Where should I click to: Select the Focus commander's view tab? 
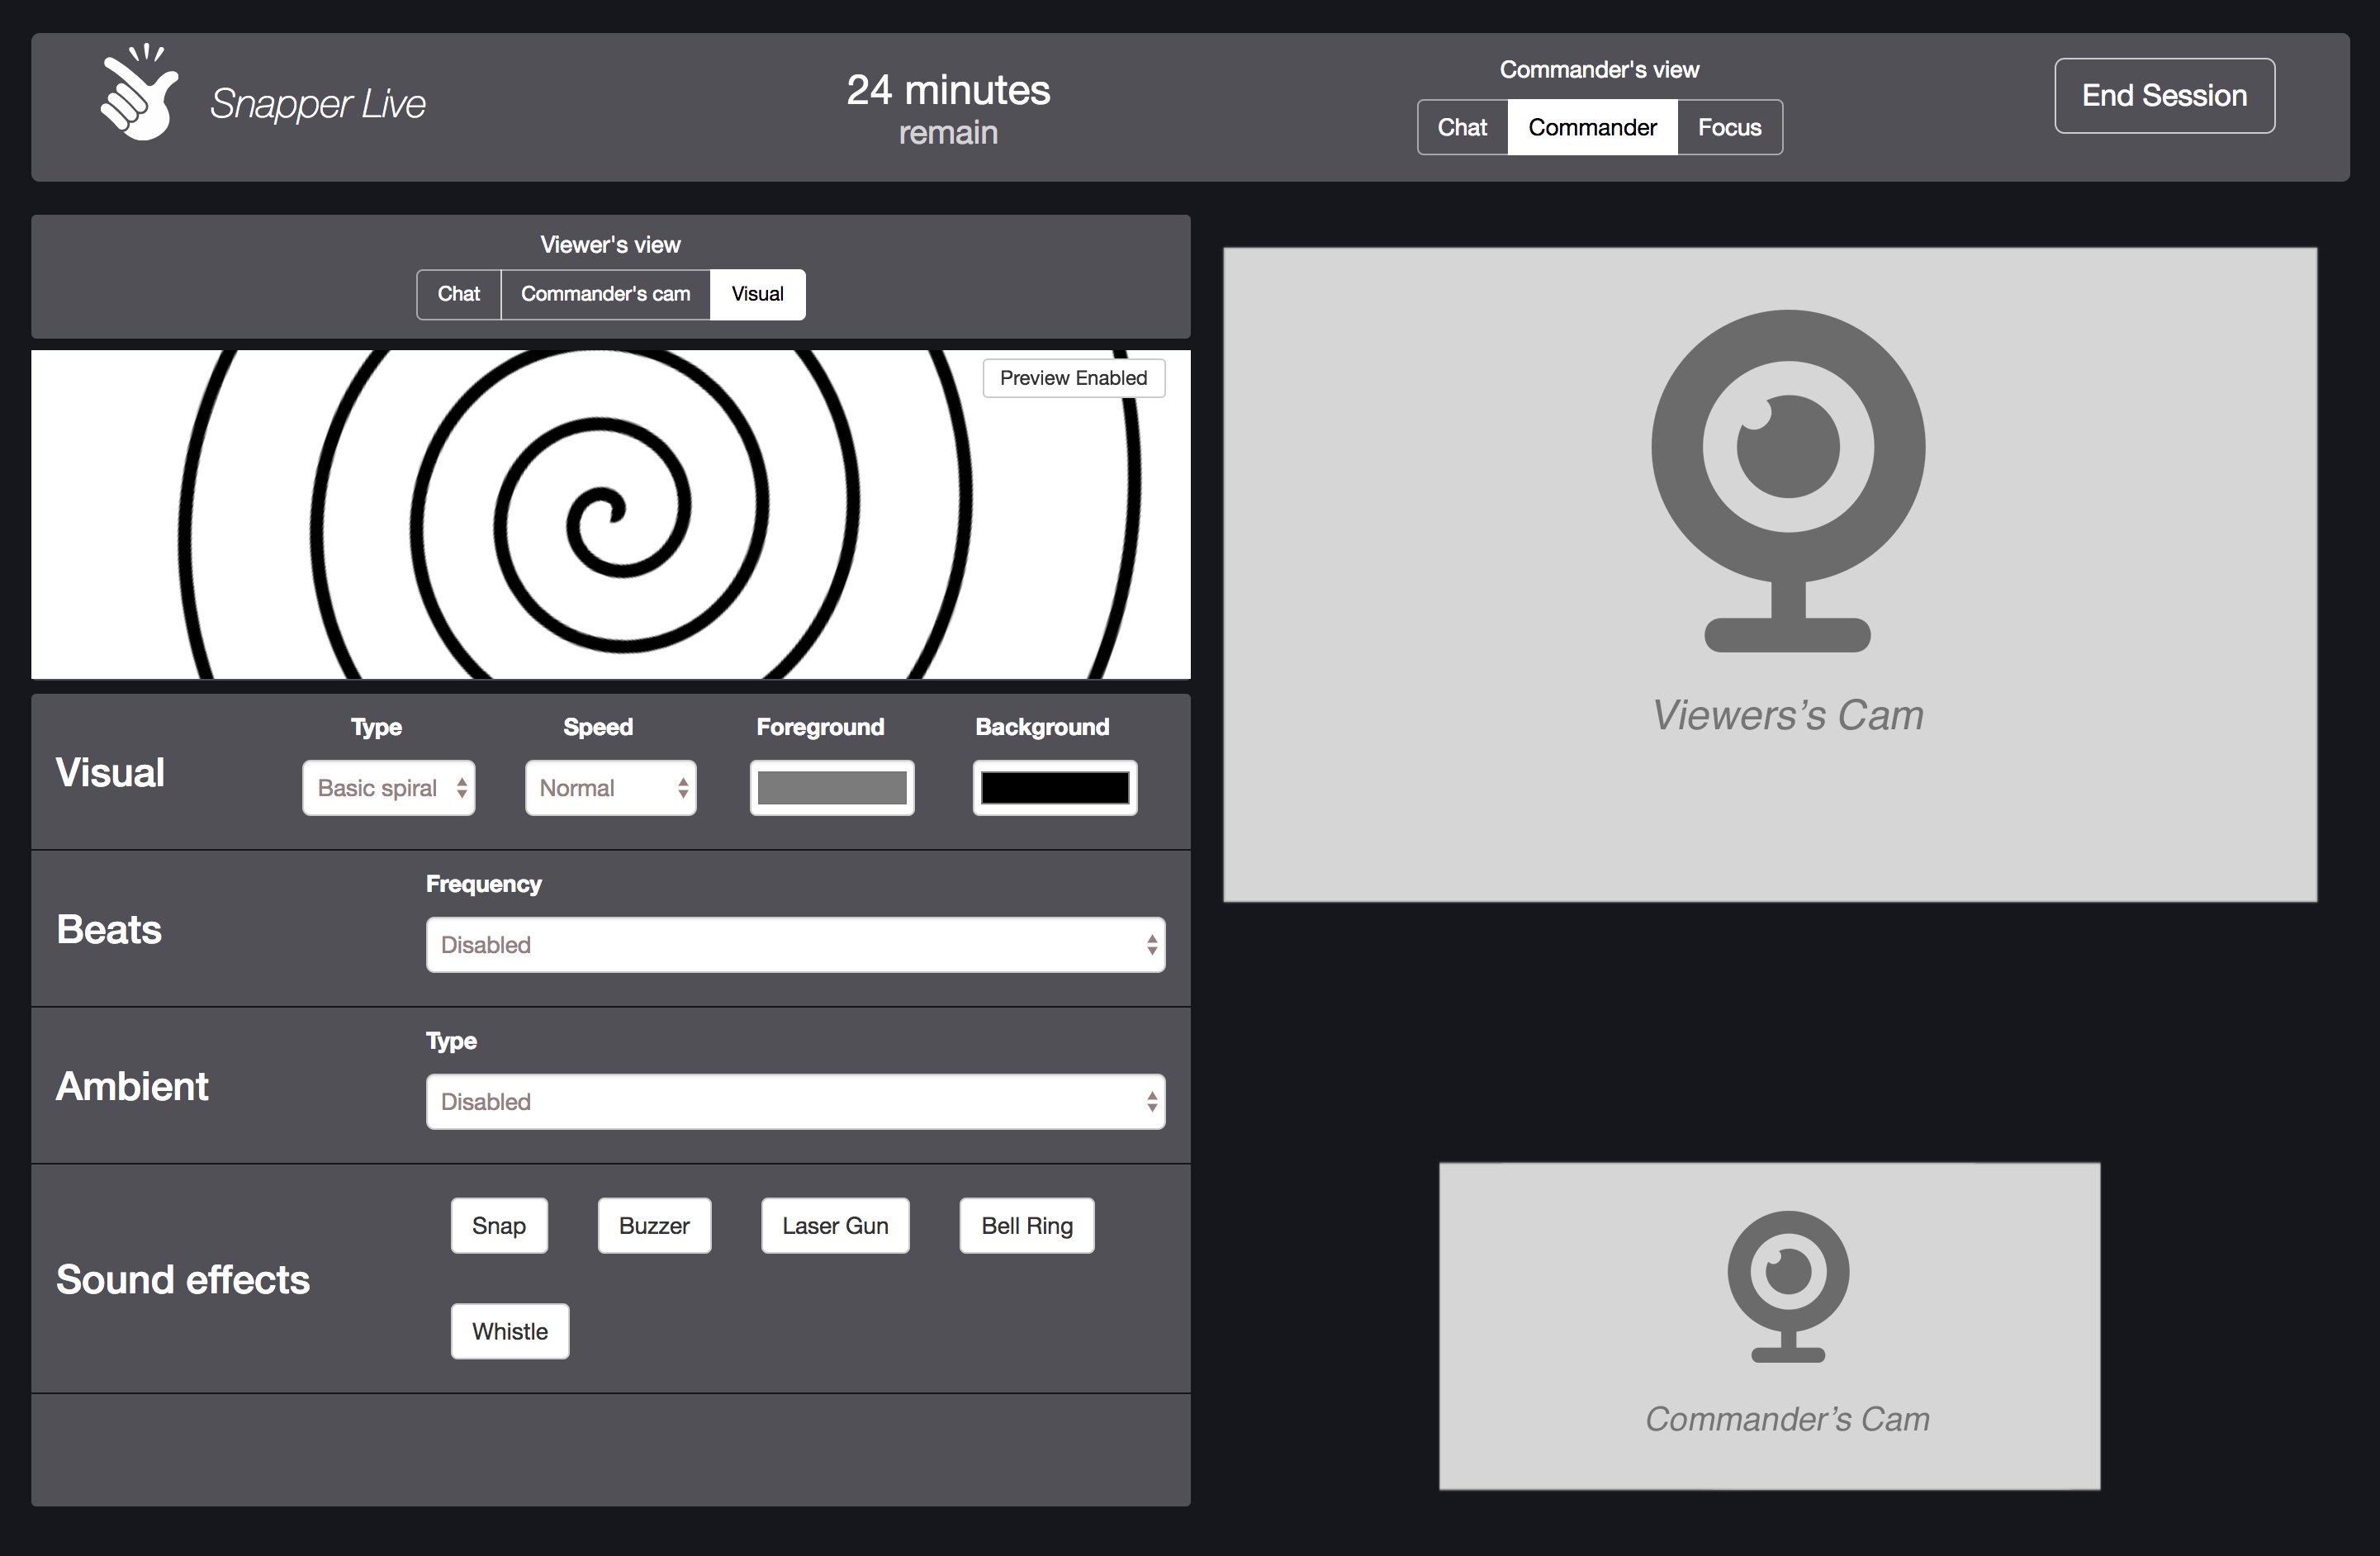[1729, 127]
